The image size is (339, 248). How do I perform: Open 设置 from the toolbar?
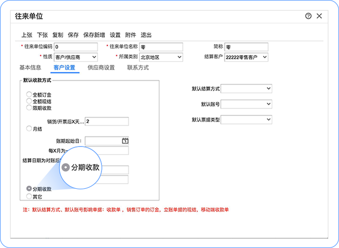(x=115, y=35)
